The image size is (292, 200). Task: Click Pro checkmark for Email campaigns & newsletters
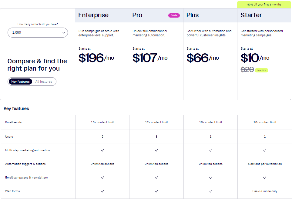pyautogui.click(x=156, y=178)
